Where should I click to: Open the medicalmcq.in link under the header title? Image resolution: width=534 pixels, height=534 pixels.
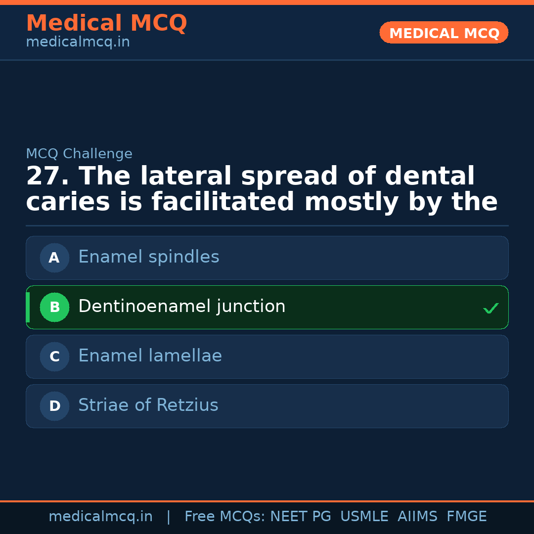pyautogui.click(x=78, y=43)
